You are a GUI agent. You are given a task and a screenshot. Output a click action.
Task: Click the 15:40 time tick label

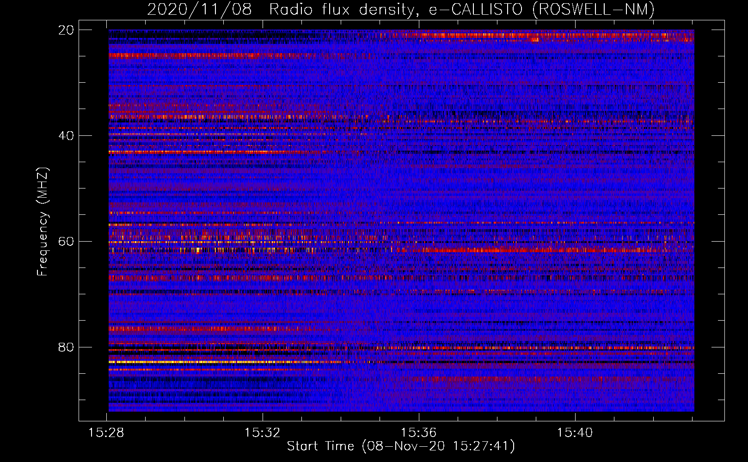click(575, 433)
